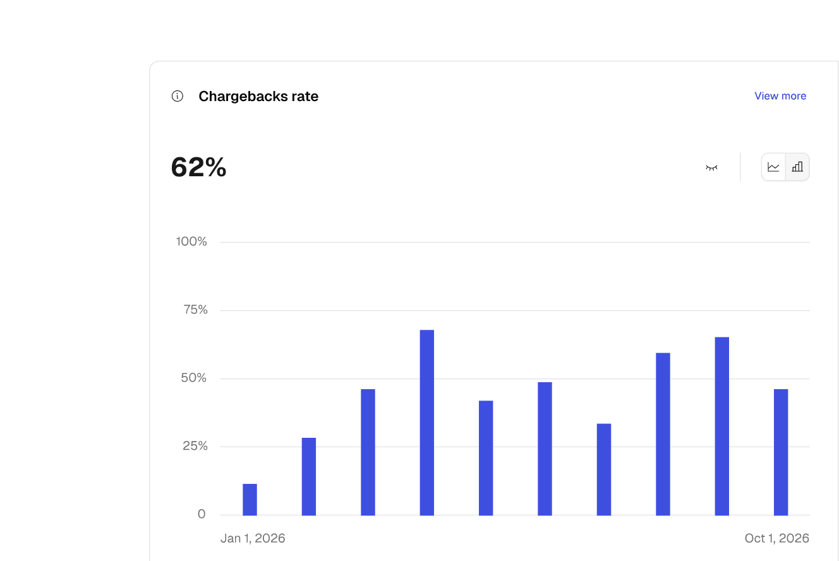Select the seventh bar near 33%
This screenshot has width=839, height=561.
click(604, 469)
